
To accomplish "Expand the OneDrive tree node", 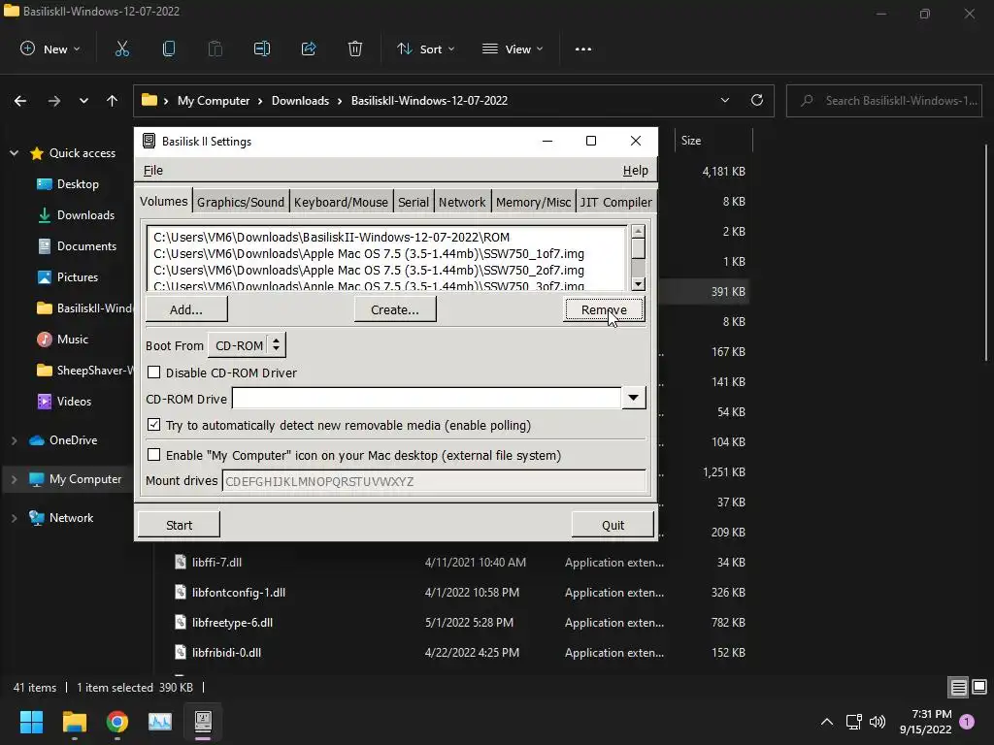I will click(14, 440).
